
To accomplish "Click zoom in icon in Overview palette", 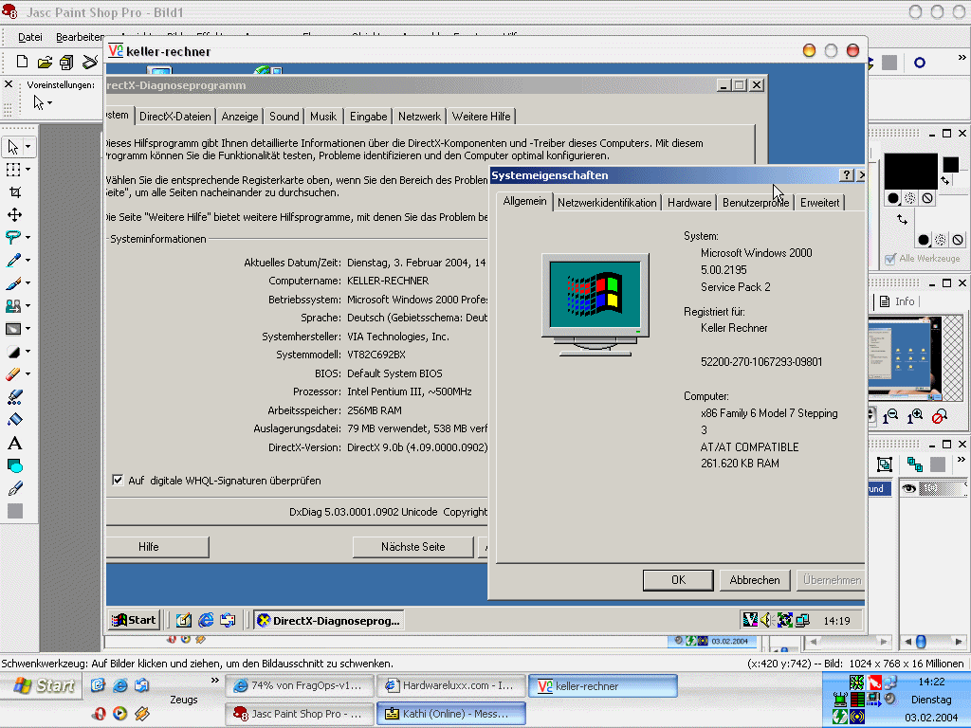I will pyautogui.click(x=915, y=417).
